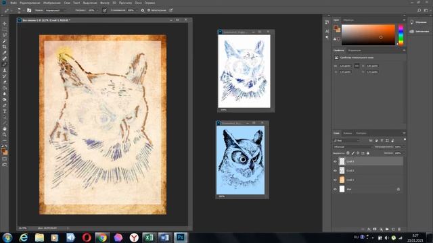433x243 pixels.
Task: Hide the Слой 2 layer
Action: pos(335,171)
